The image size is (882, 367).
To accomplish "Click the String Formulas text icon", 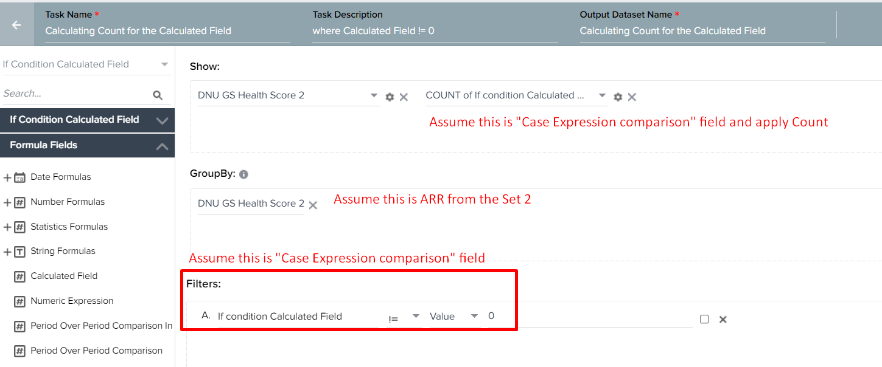I will click(19, 252).
